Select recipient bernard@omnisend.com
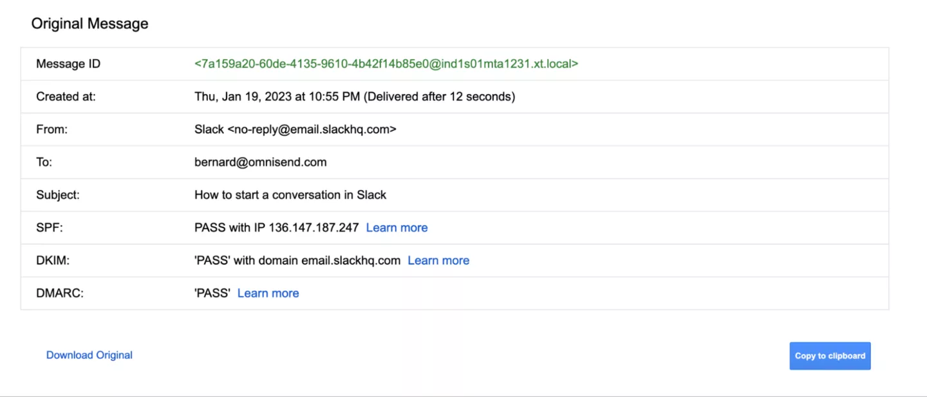Screen dimensions: 927x397 tap(261, 162)
